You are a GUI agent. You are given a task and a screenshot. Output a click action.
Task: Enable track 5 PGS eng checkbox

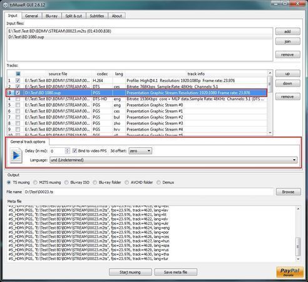(x=18, y=105)
